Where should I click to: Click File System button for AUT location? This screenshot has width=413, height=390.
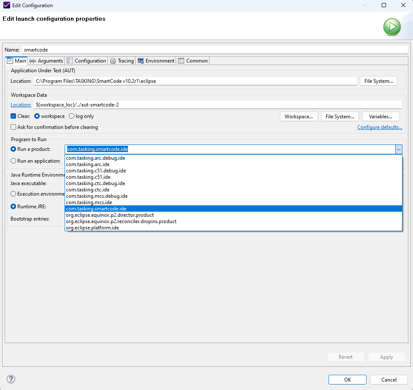[x=378, y=81]
